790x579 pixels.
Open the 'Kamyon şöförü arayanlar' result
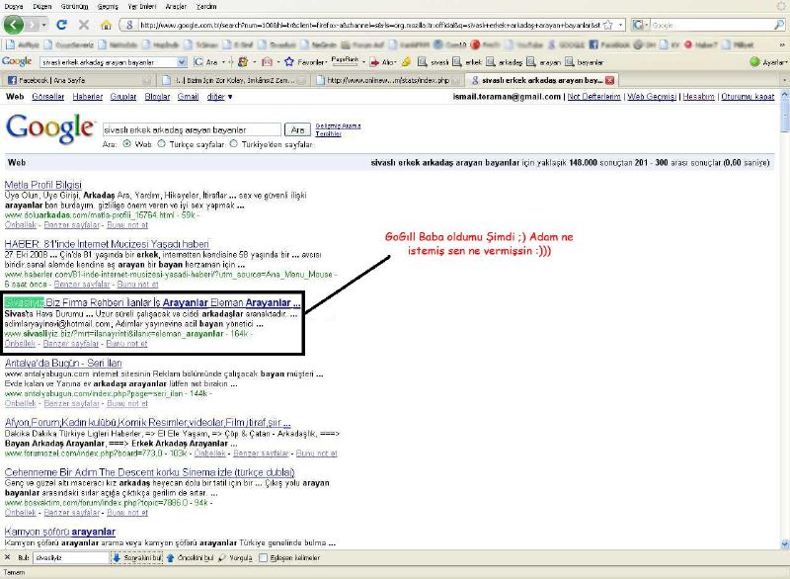(60, 532)
